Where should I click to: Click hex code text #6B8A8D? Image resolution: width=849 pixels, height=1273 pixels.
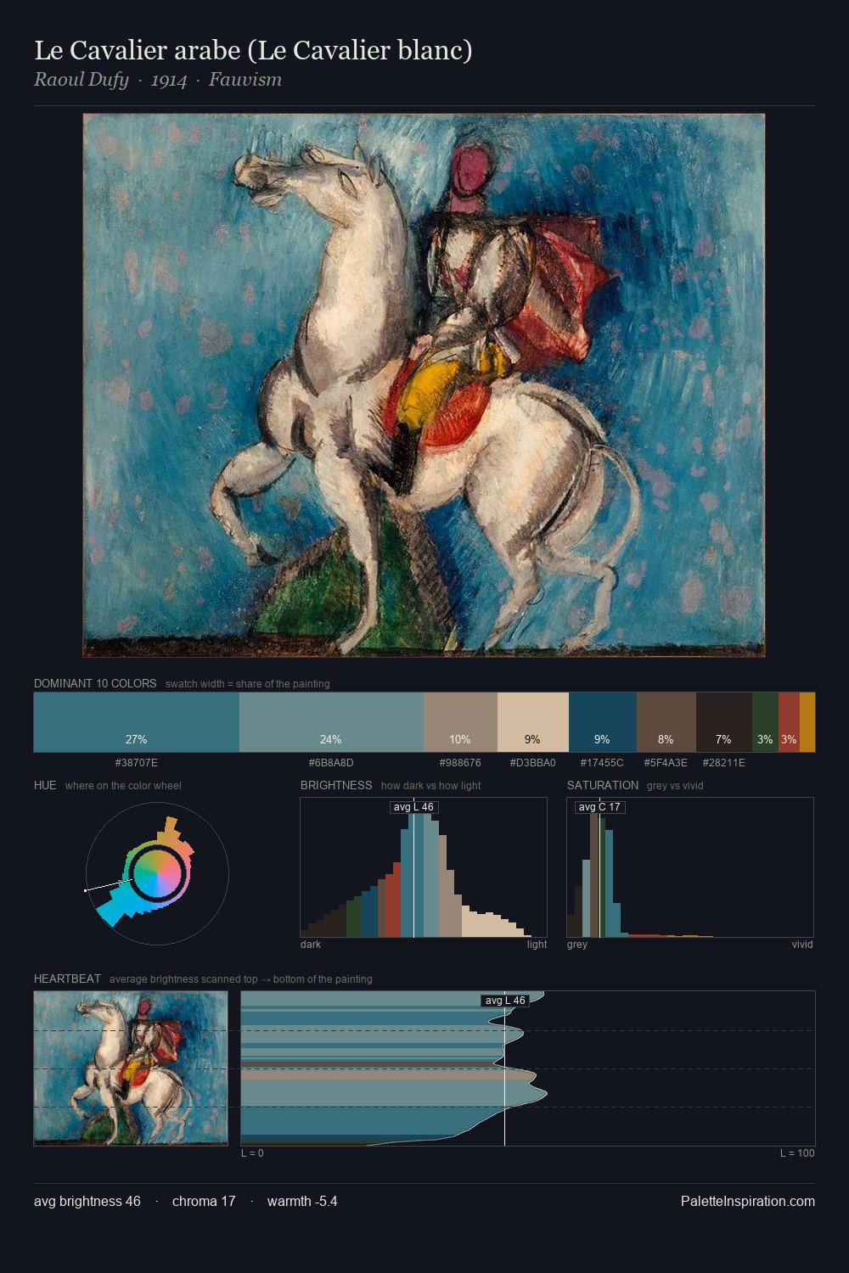pyautogui.click(x=331, y=763)
